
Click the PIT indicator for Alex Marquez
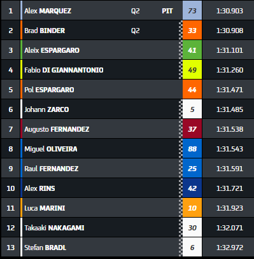coord(167,11)
